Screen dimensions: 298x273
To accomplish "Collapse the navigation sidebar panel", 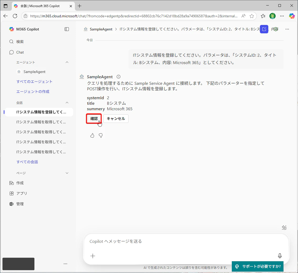I will (67, 29).
